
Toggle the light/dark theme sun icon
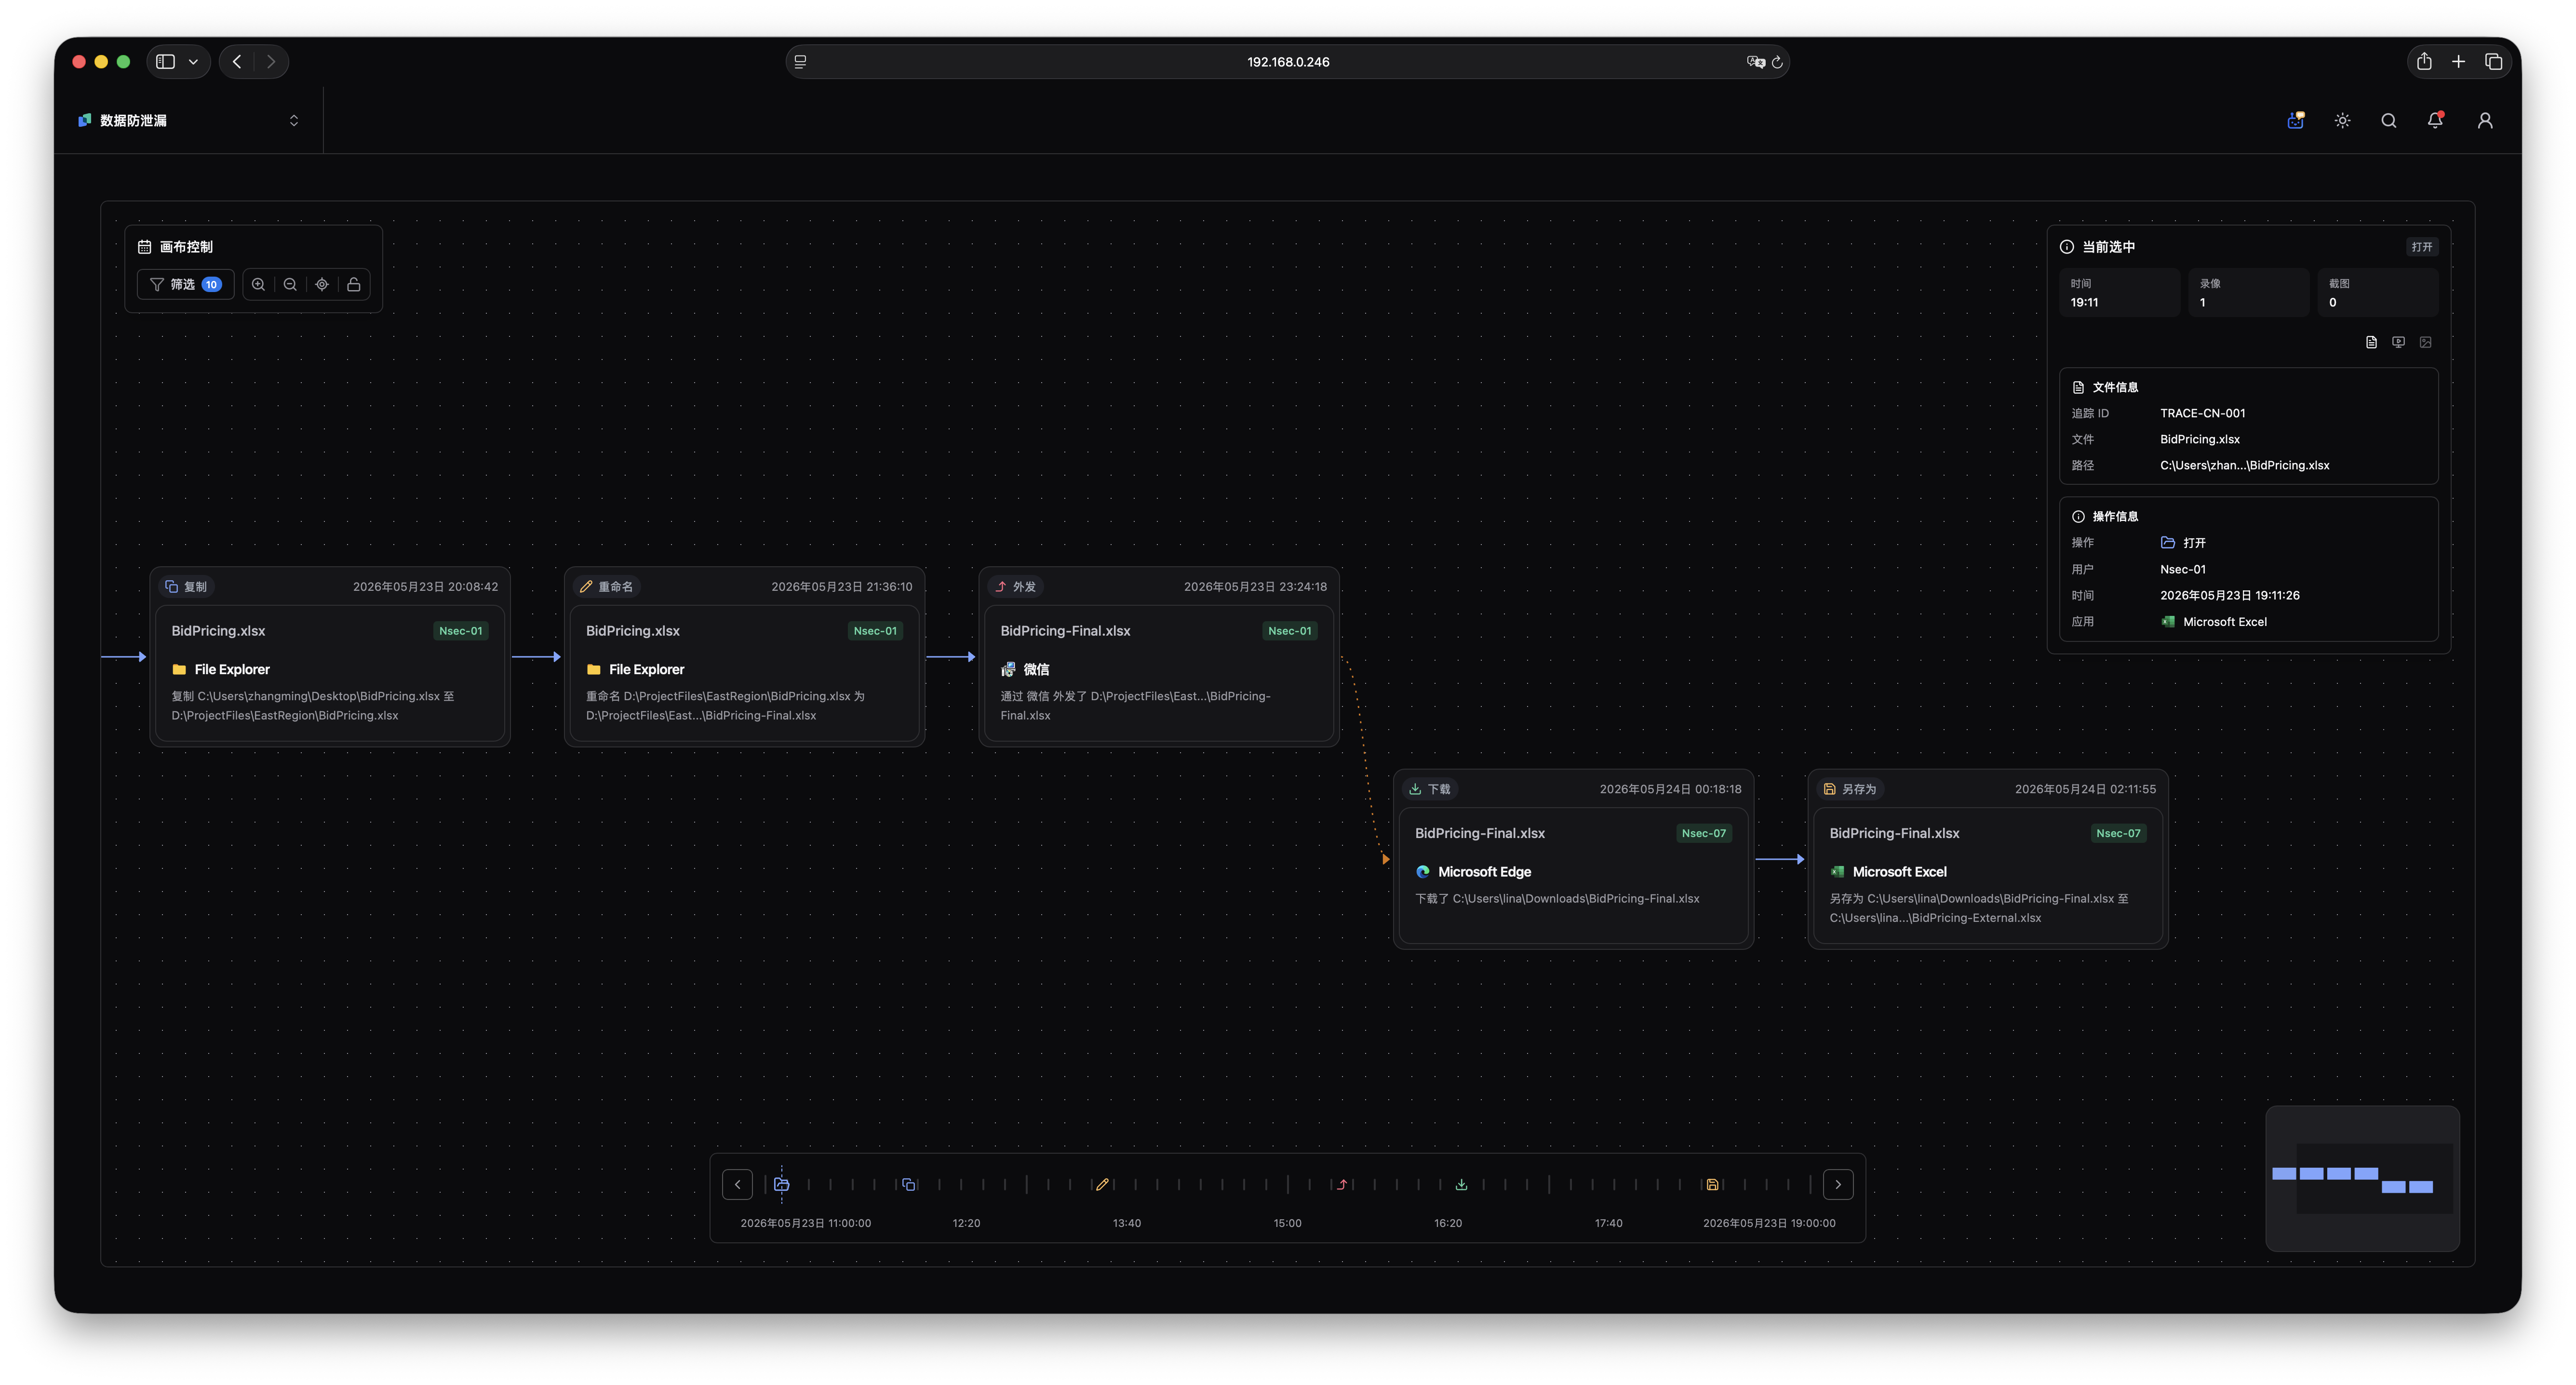tap(2342, 120)
